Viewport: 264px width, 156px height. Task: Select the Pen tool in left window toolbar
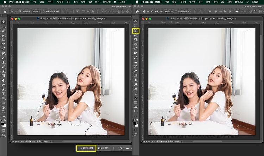click(3, 89)
